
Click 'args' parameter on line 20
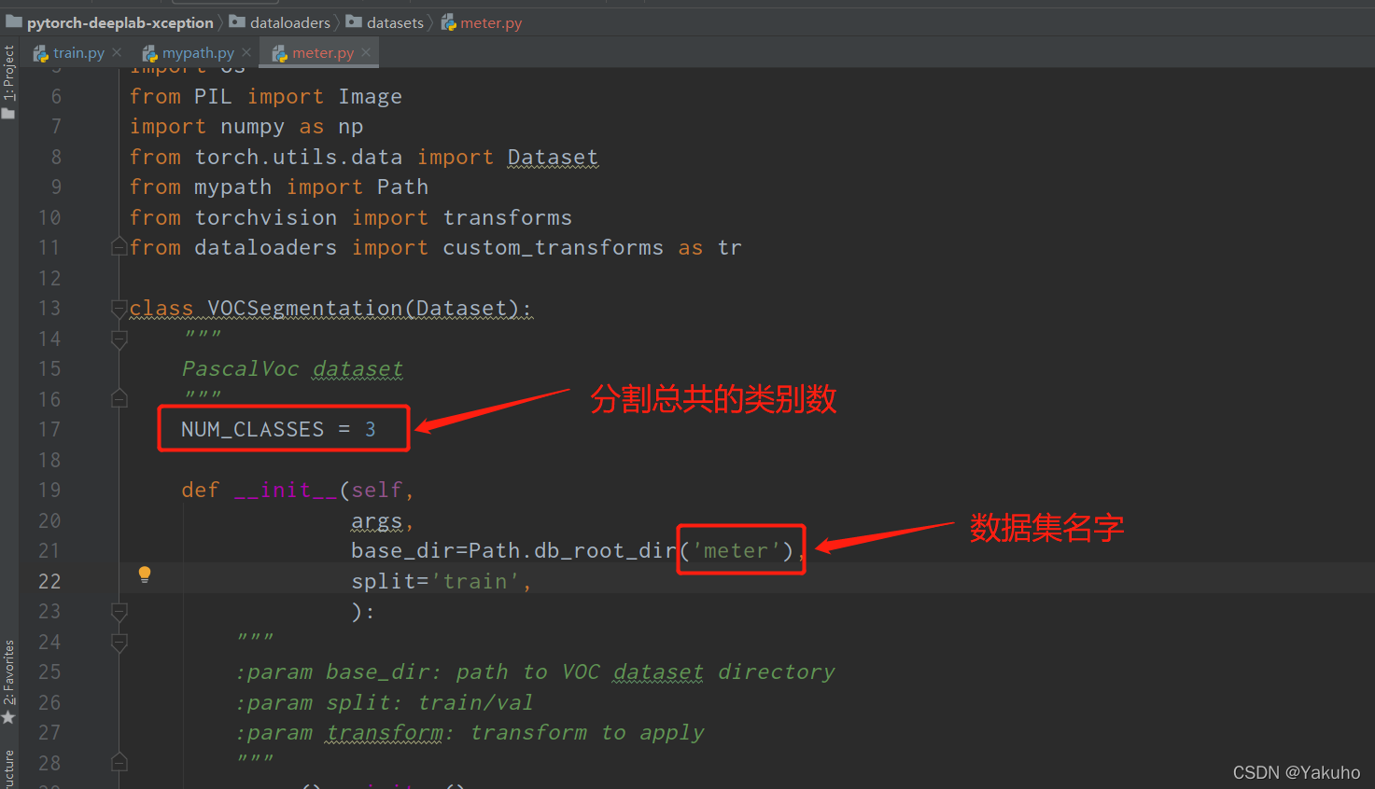pyautogui.click(x=376, y=520)
